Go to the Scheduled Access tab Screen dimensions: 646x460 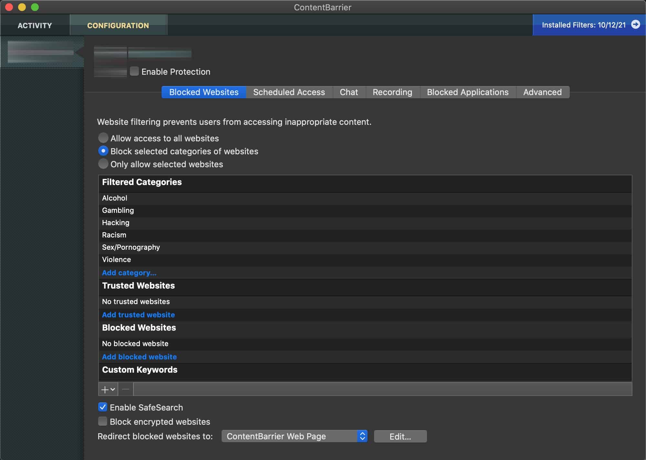(x=289, y=92)
